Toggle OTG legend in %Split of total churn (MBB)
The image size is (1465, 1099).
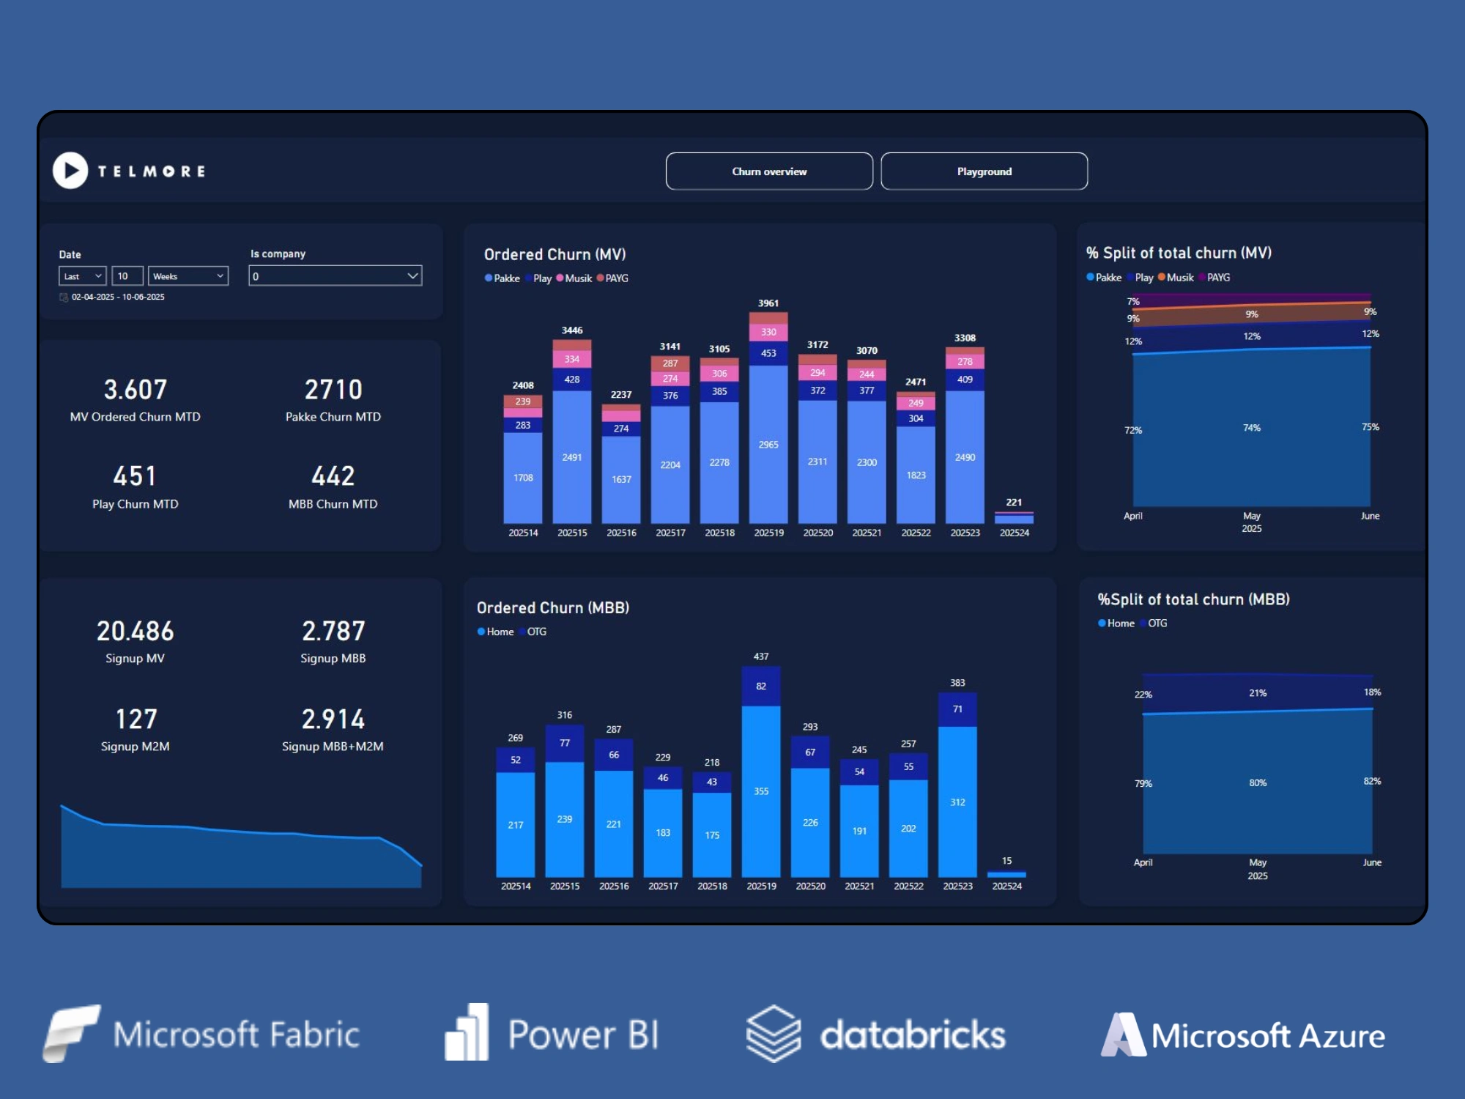tap(1153, 623)
